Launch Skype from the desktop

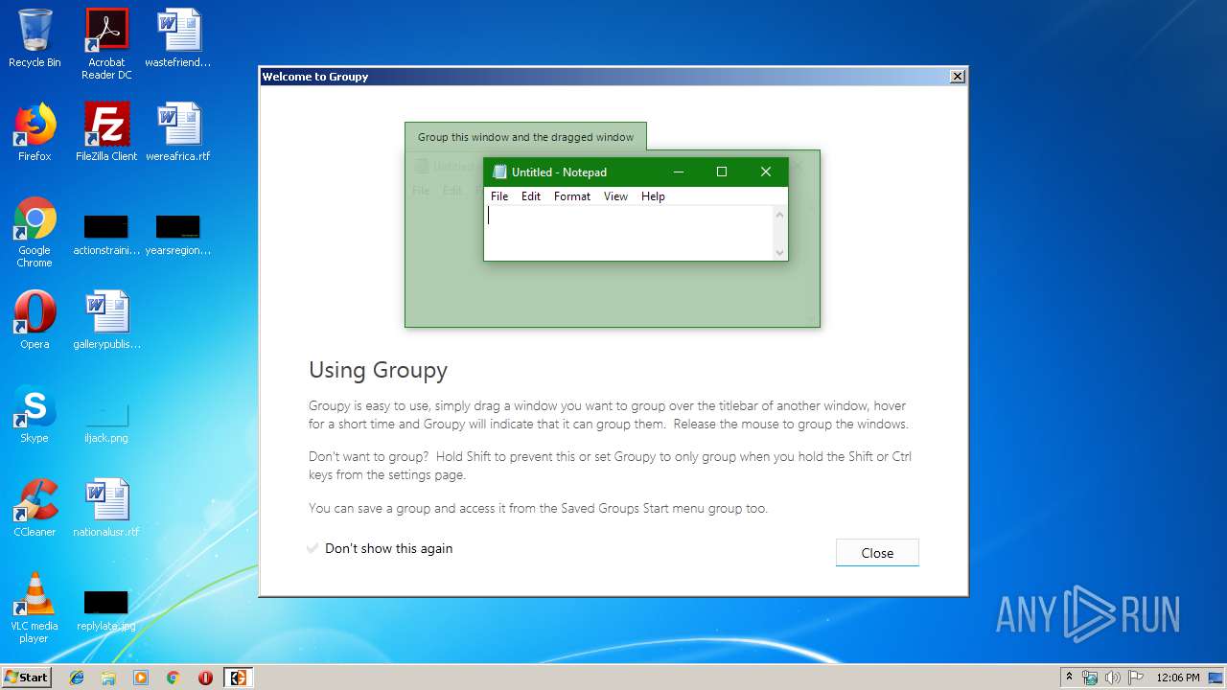pyautogui.click(x=35, y=414)
